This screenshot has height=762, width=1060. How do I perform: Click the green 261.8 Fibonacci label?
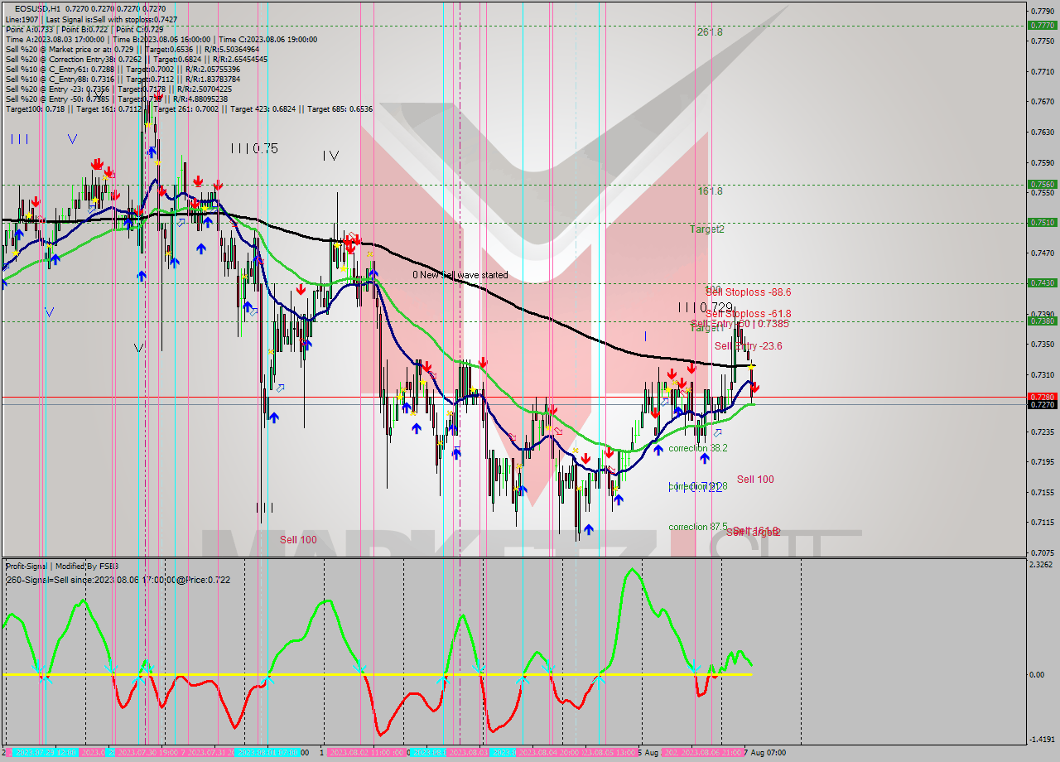coord(710,32)
